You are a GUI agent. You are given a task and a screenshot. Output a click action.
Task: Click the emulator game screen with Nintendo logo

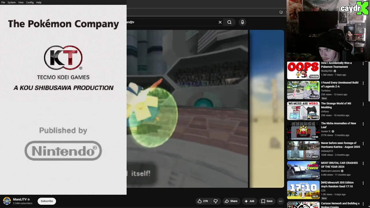click(x=63, y=100)
